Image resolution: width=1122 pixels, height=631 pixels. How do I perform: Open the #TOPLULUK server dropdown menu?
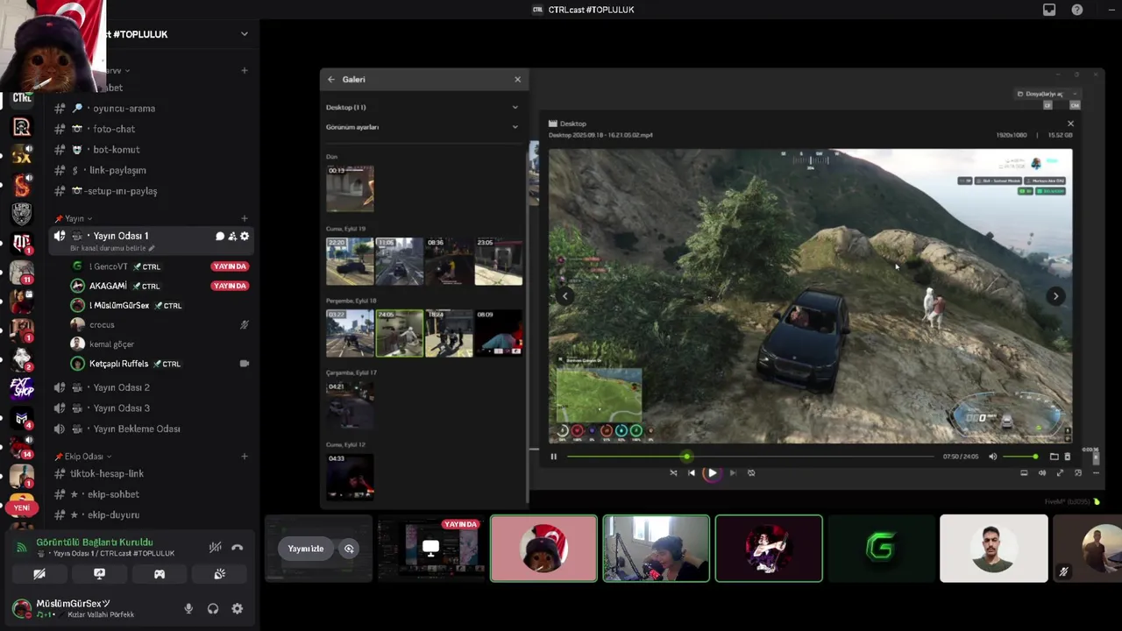[x=245, y=34]
